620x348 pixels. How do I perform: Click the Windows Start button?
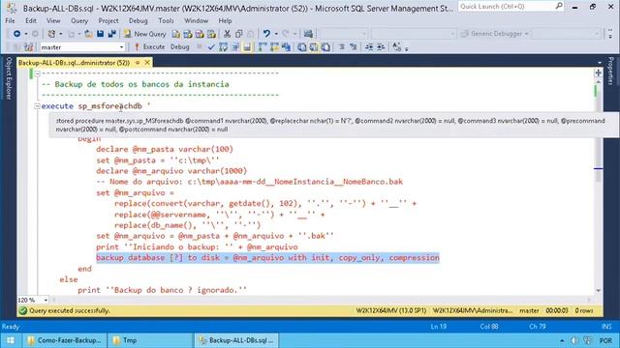click(10, 340)
